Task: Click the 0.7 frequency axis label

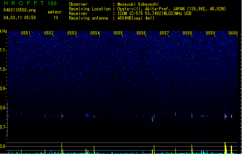Action: (3, 127)
